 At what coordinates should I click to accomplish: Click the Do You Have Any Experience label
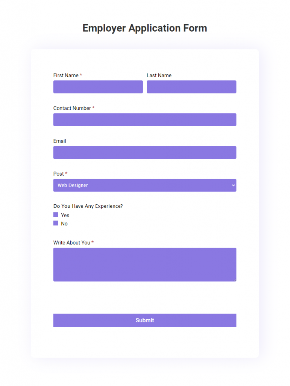pyautogui.click(x=88, y=206)
